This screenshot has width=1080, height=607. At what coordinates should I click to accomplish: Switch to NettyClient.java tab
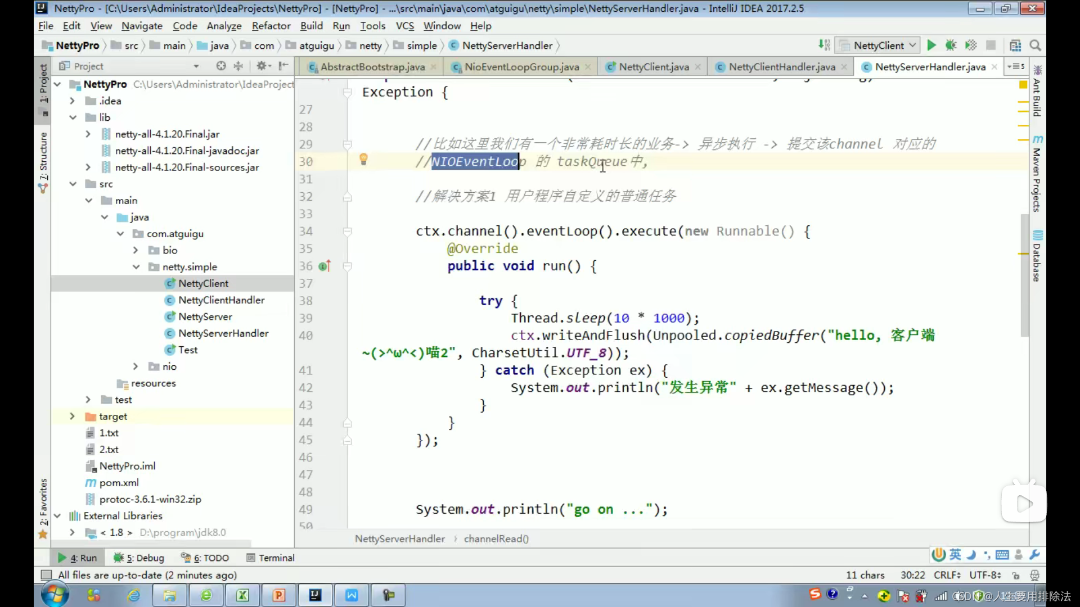click(x=654, y=67)
